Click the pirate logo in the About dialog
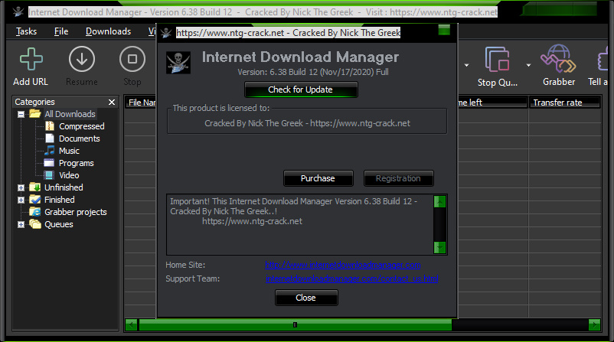This screenshot has height=342, width=614. 178,63
